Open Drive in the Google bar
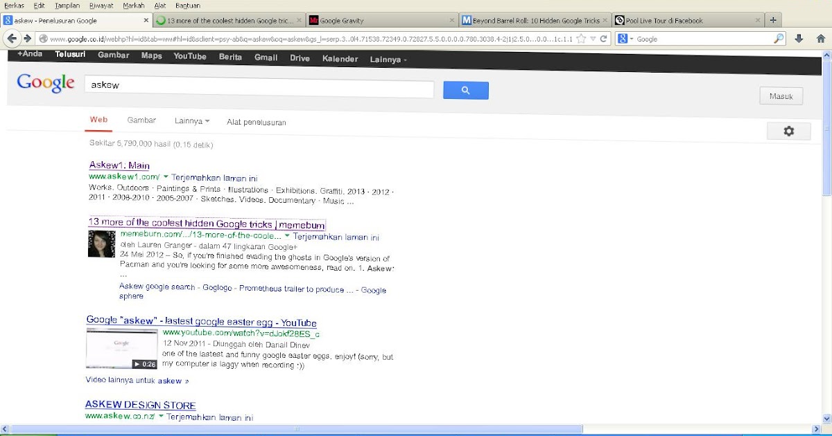832x436 pixels. (300, 59)
